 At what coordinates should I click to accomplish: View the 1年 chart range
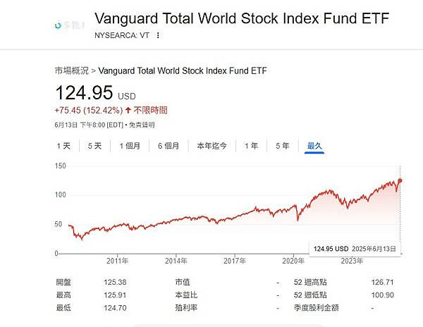point(251,146)
